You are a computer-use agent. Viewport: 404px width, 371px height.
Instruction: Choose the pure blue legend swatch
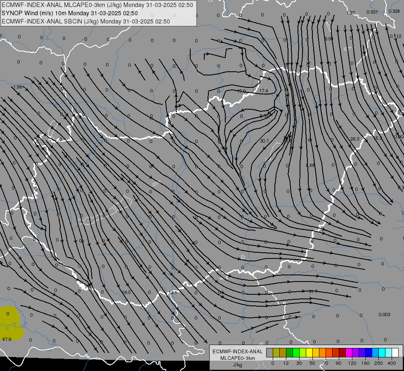[x=369, y=352]
